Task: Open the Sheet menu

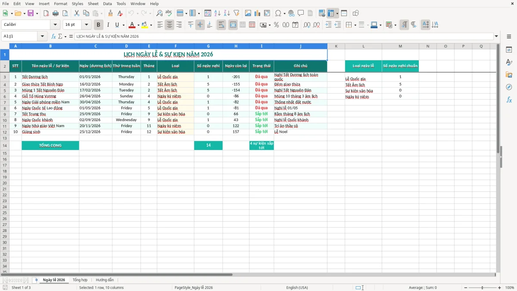Action: [93, 3]
